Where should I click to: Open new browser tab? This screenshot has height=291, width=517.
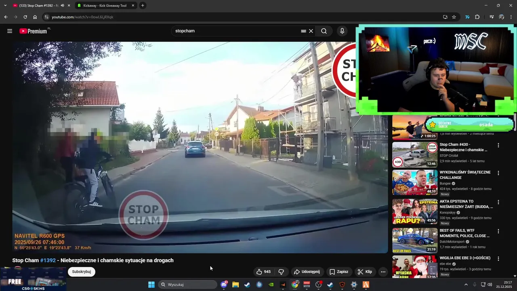[x=143, y=6]
